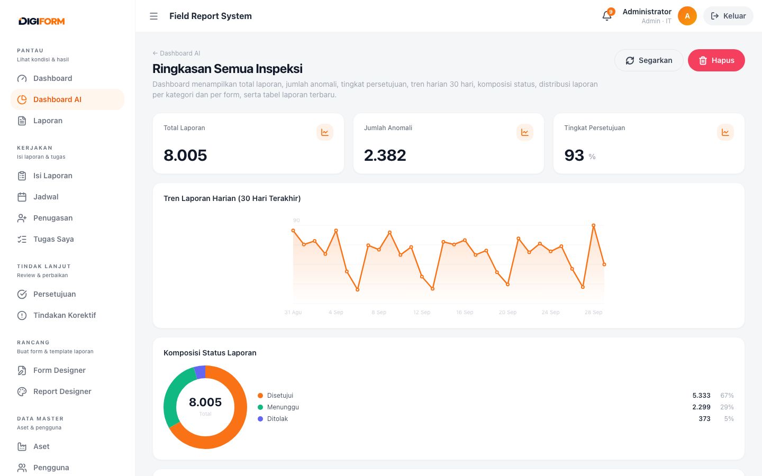Image resolution: width=762 pixels, height=476 pixels.
Task: Open the Tindakan Korektif menu item
Action: (x=67, y=315)
